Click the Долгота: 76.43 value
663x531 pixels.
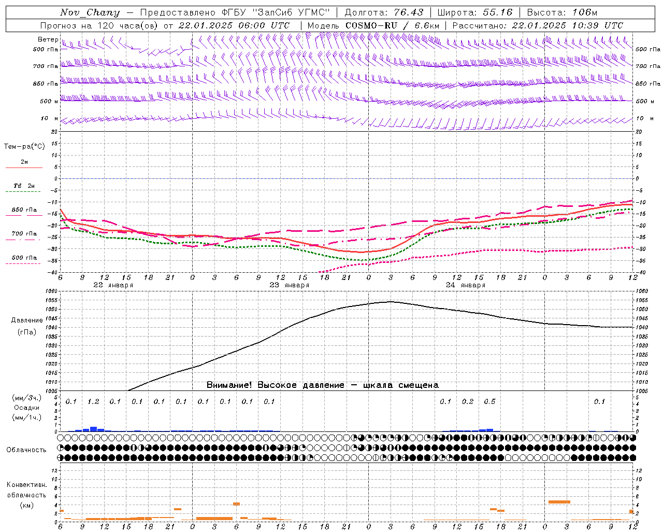[384, 12]
